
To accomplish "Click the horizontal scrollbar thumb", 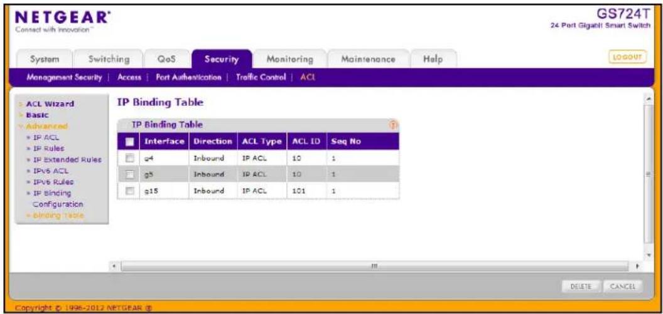I will (374, 267).
